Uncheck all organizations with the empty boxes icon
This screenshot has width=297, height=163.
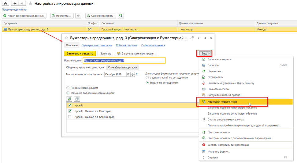point(77,99)
